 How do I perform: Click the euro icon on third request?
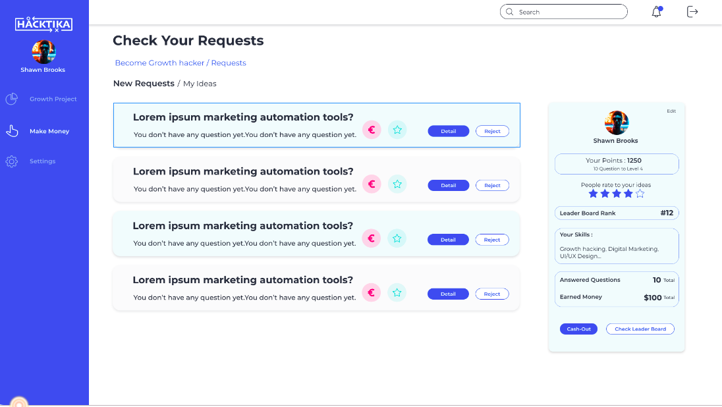(x=372, y=238)
